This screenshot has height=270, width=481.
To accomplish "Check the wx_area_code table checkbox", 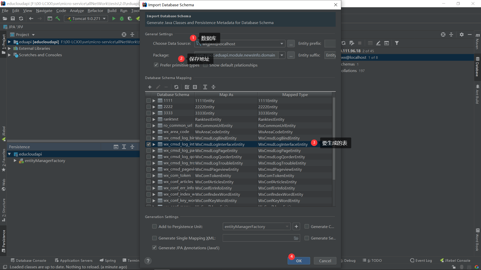I will 149,132.
